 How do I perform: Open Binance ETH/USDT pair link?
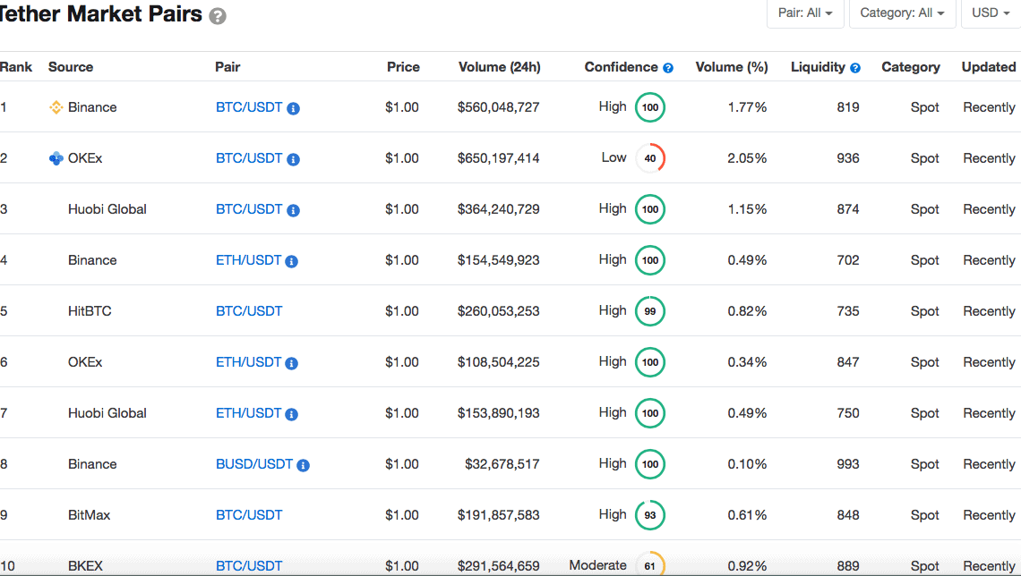click(248, 260)
